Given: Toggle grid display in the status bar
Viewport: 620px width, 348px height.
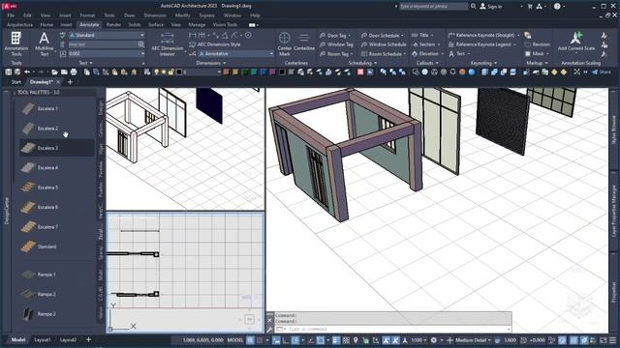Looking at the screenshot, I should [250, 340].
